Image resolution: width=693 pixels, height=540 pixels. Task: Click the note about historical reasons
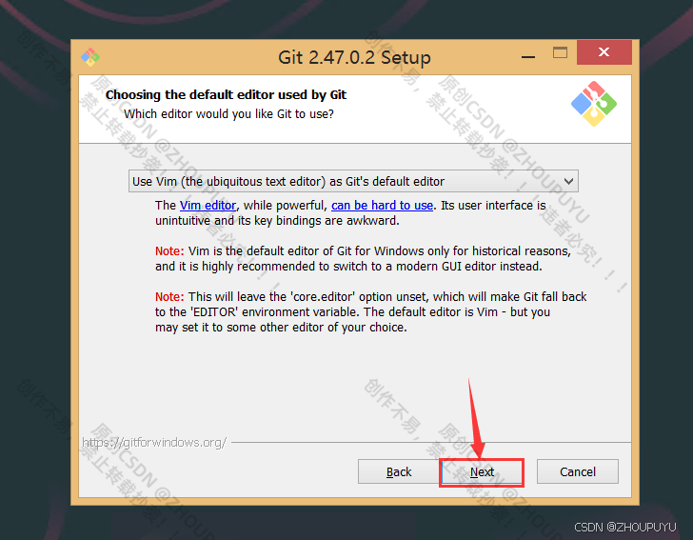pyautogui.click(x=363, y=259)
